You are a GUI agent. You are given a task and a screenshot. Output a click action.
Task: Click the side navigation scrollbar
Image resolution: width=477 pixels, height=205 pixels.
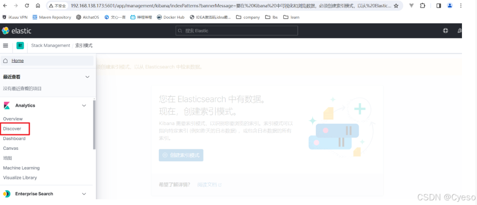pos(95,125)
